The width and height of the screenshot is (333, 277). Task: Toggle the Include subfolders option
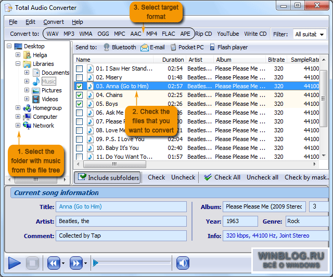(107, 177)
